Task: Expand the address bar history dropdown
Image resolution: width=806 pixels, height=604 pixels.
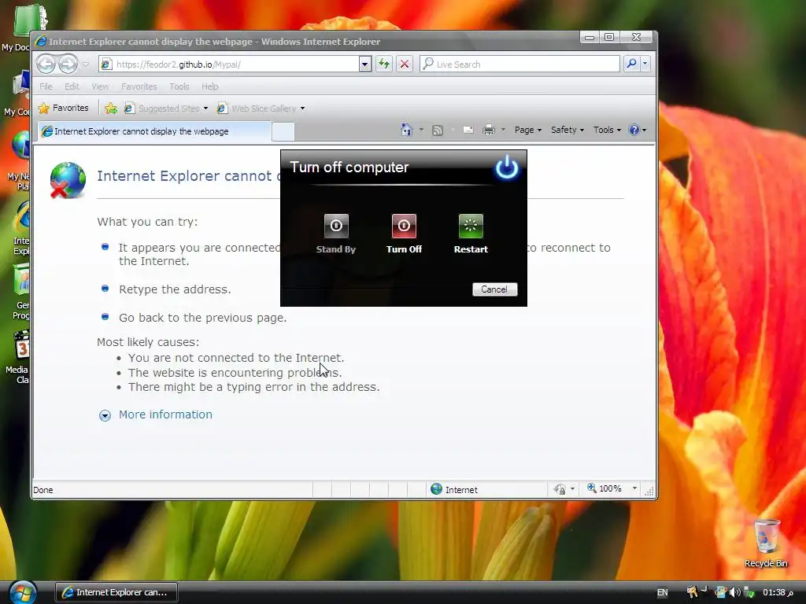Action: pos(365,64)
